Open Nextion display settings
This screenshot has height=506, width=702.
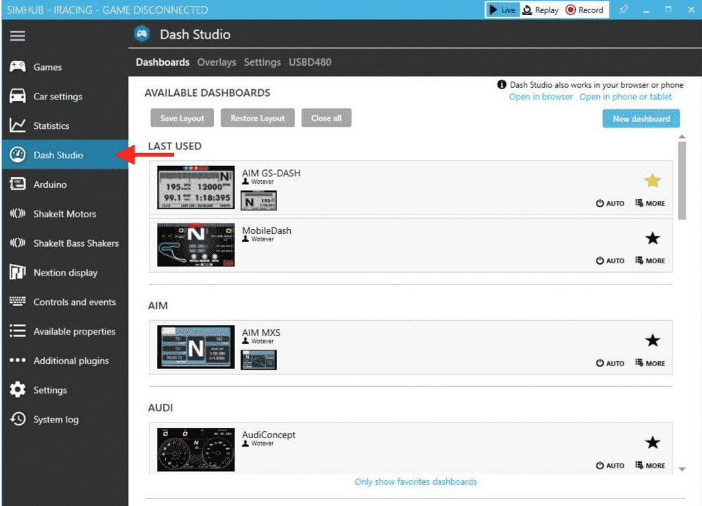(65, 273)
